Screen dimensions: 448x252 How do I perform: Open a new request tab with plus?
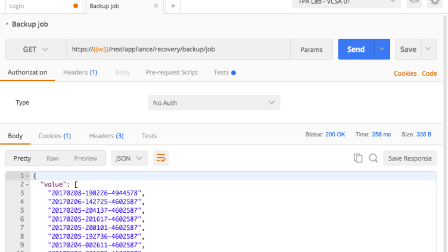pyautogui.click(x=173, y=6)
